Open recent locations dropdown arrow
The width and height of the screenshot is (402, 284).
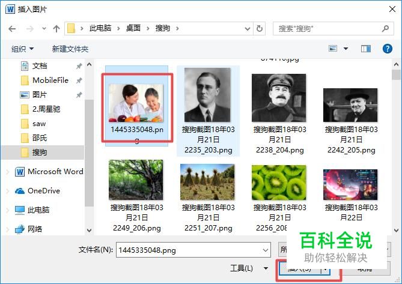(44, 28)
